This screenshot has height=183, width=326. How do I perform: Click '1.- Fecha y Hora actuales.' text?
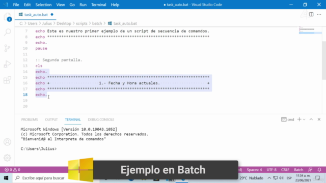129,83
